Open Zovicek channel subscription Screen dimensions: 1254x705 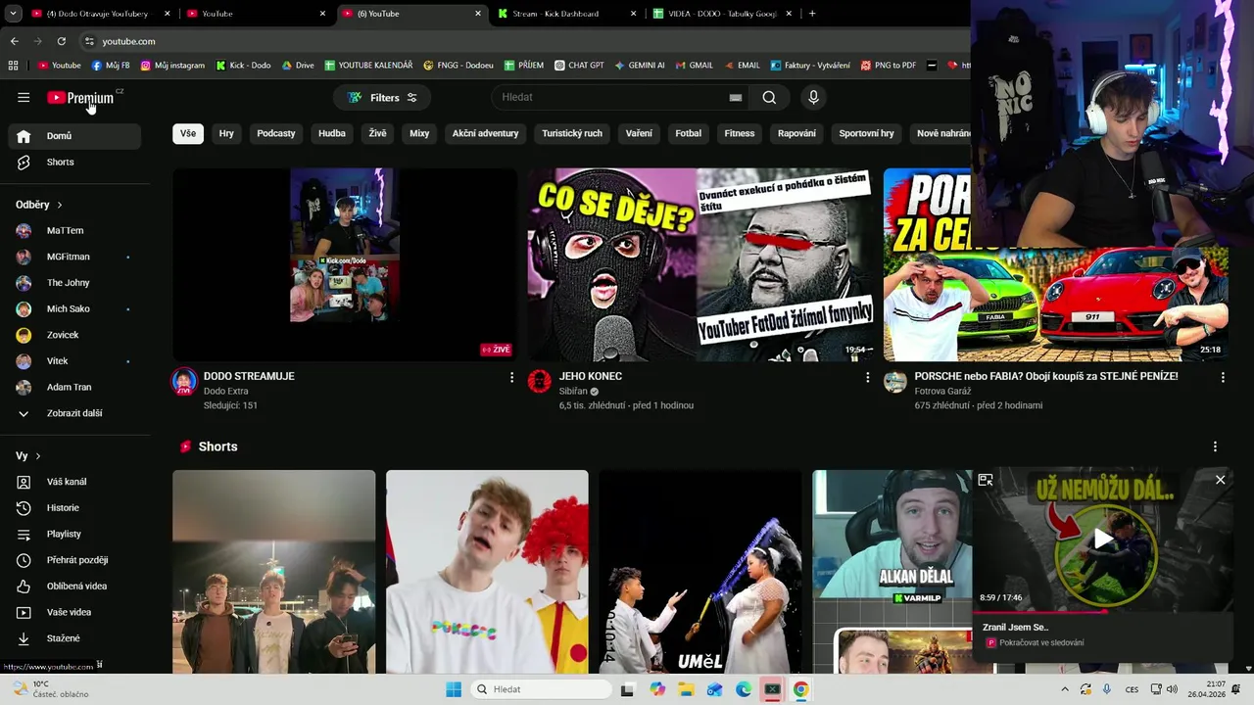74,335
